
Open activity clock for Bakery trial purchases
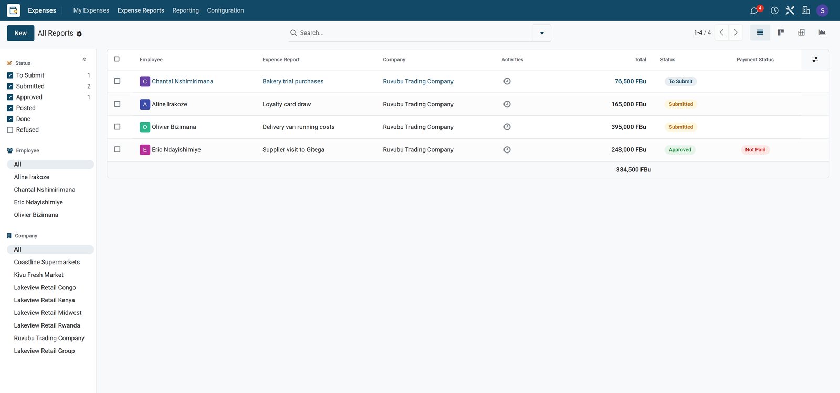[507, 81]
